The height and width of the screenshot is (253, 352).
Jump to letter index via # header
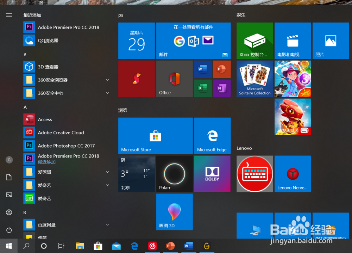pos(25,54)
